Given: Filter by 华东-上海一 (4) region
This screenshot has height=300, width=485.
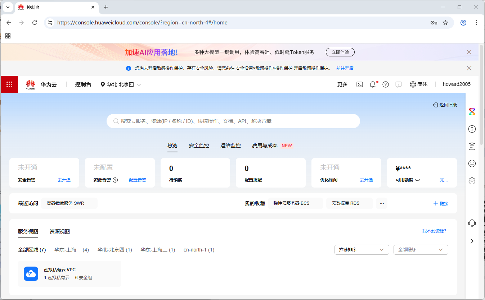Looking at the screenshot, I should click(x=72, y=250).
